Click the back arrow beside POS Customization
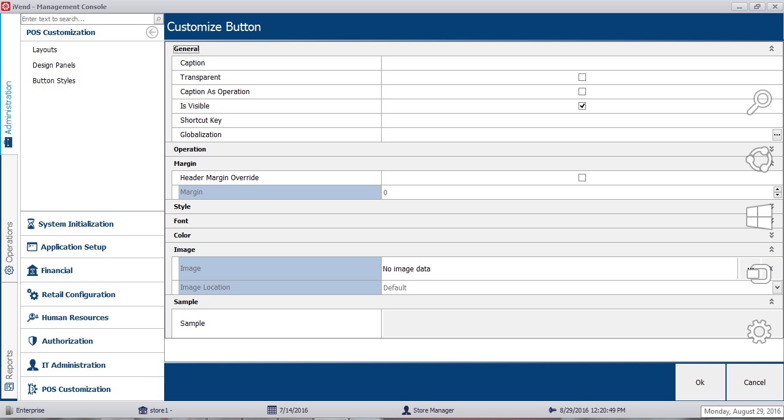Screen dimensions: 784x420 click(152, 32)
